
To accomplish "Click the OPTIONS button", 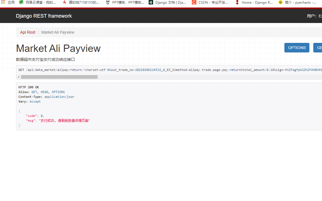I will coord(297,48).
